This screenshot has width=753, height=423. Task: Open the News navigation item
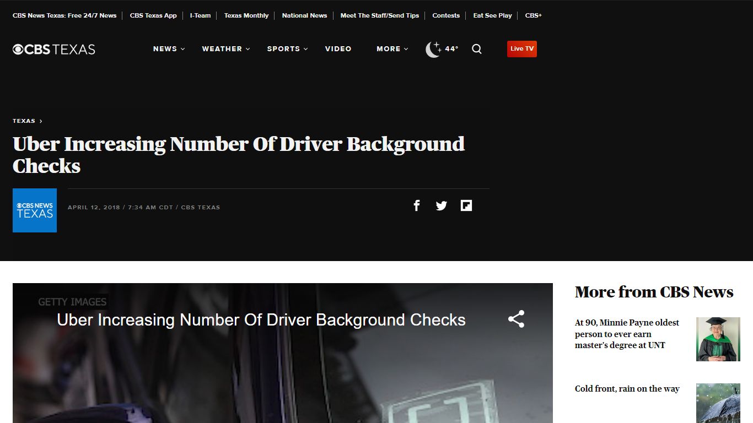pyautogui.click(x=165, y=49)
